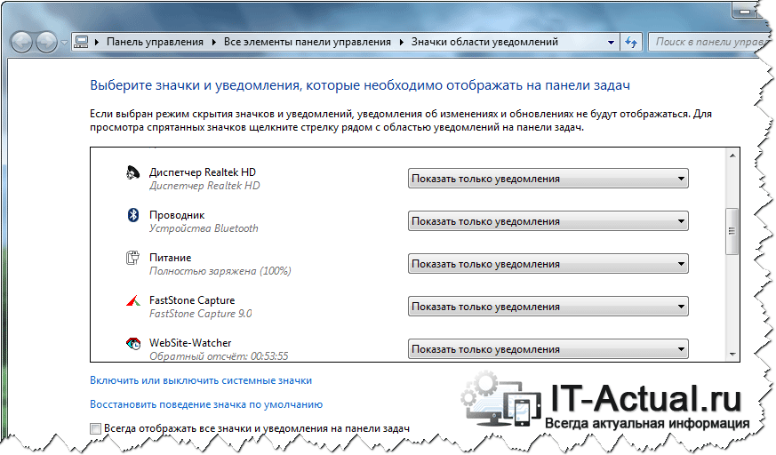Open the recent pages arrow beside the Forward button
This screenshot has height=455, width=776.
(64, 43)
